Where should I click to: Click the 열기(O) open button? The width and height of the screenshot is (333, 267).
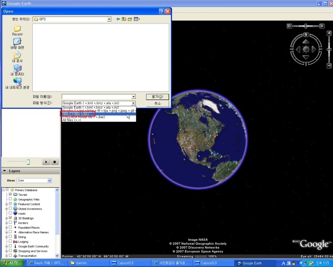coord(157,97)
